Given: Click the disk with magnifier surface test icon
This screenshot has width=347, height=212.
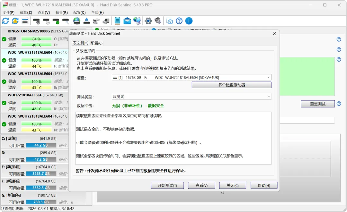Looking at the screenshot, I should coord(66,21).
